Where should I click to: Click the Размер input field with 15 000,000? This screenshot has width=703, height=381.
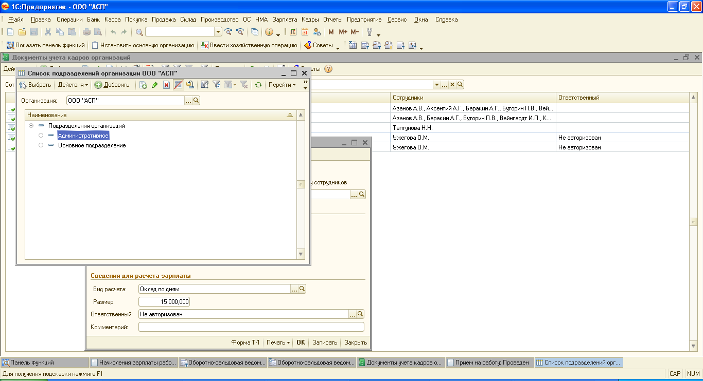[164, 302]
